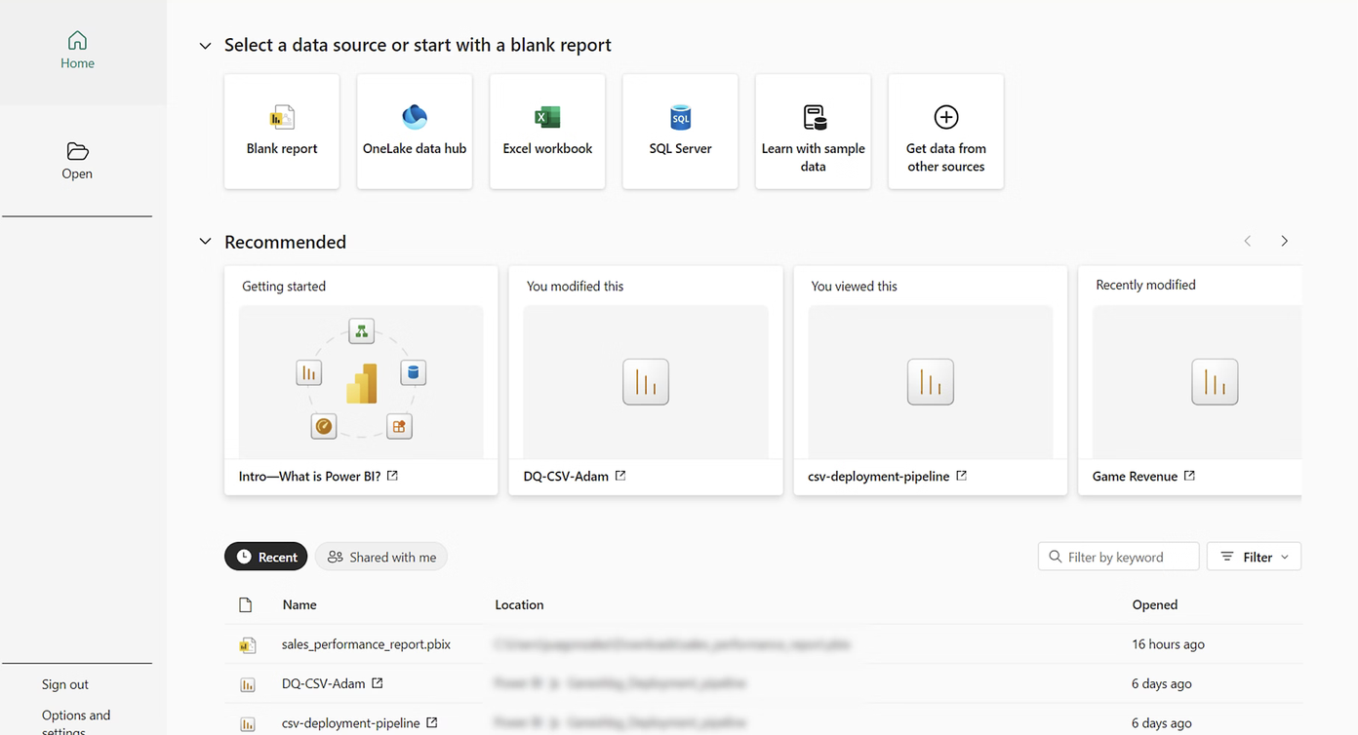Show previous recommended items with left arrow
Image resolution: width=1358 pixels, height=735 pixels.
click(x=1247, y=241)
